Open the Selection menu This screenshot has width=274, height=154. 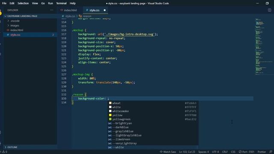23,3
